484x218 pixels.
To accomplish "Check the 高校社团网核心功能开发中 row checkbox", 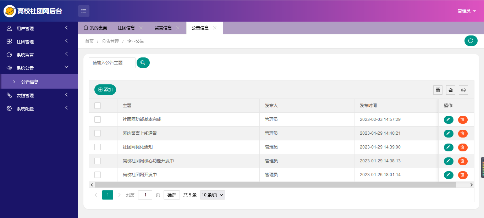I will tap(98, 161).
